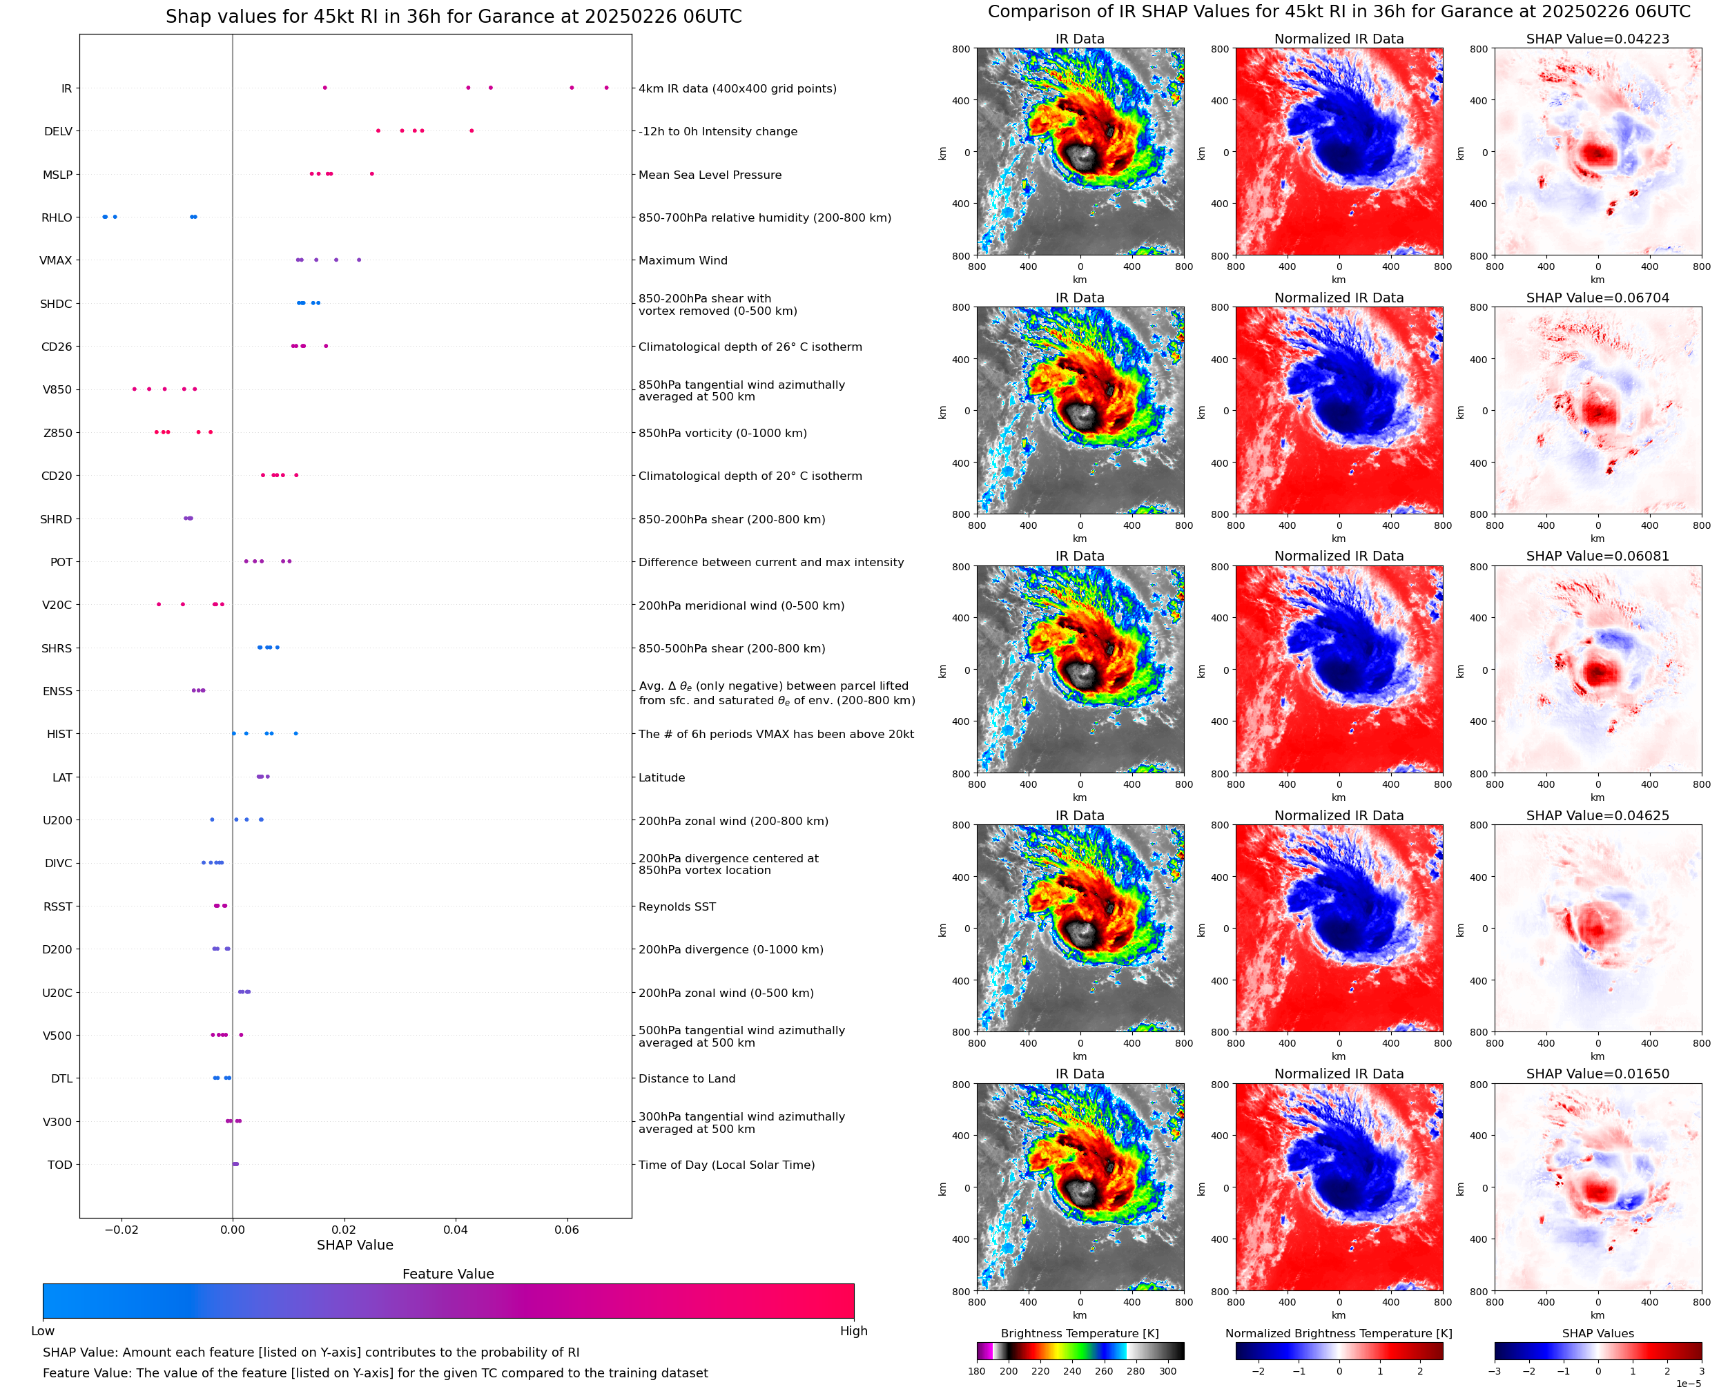
Task: Click the rightmost IR row SHAP dot
Action: tap(606, 88)
